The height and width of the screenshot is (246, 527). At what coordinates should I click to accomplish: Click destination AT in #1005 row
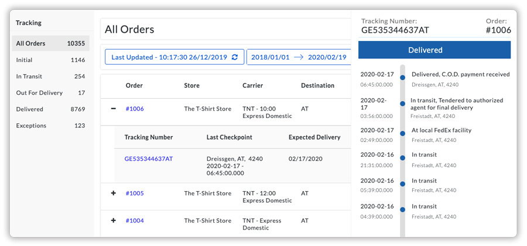305,193
